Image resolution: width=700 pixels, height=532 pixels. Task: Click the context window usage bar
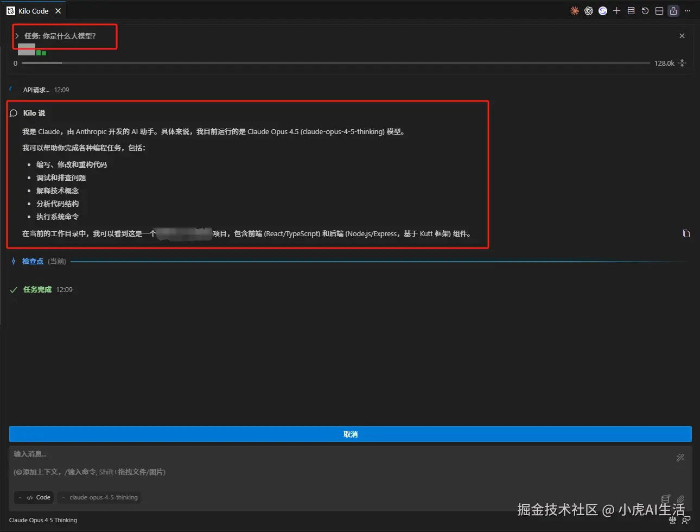pos(335,63)
